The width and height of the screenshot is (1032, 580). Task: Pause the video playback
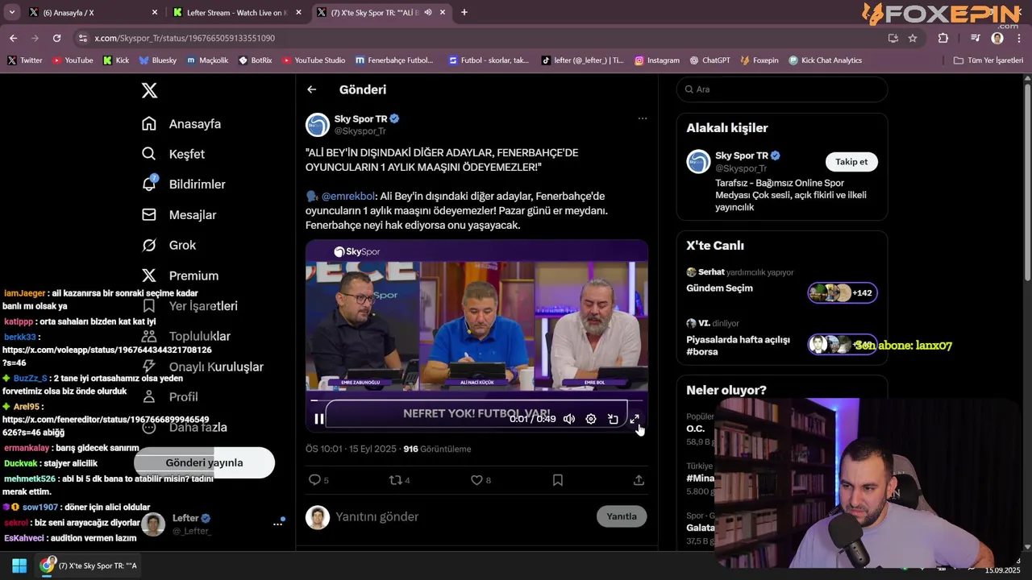click(319, 419)
